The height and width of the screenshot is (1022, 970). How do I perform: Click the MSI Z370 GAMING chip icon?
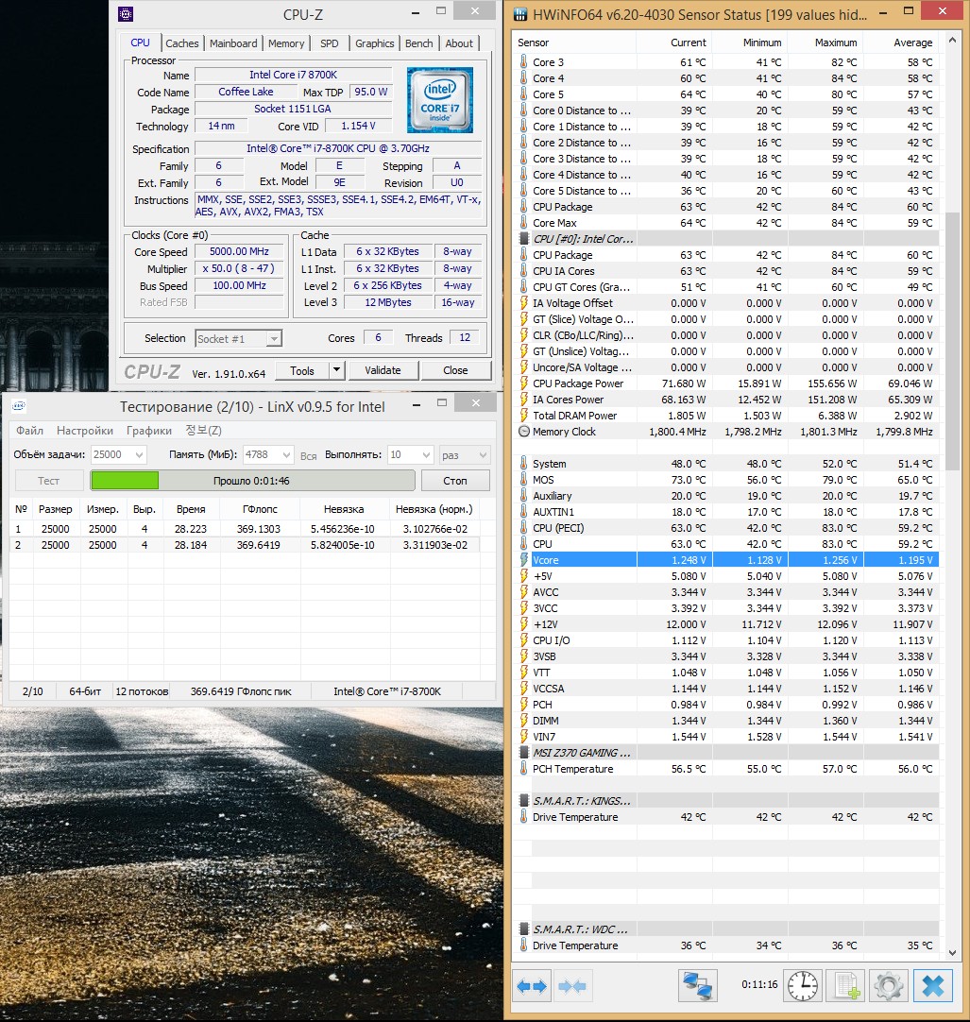pos(523,752)
